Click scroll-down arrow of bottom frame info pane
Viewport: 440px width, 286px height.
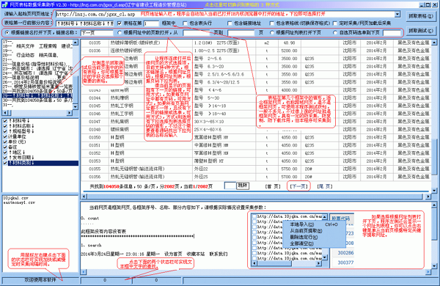tap(434, 266)
